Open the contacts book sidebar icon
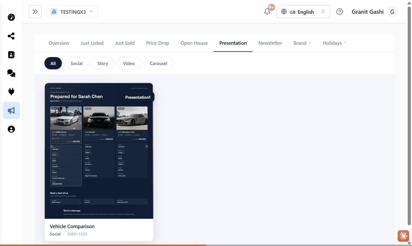The image size is (412, 246). click(11, 55)
